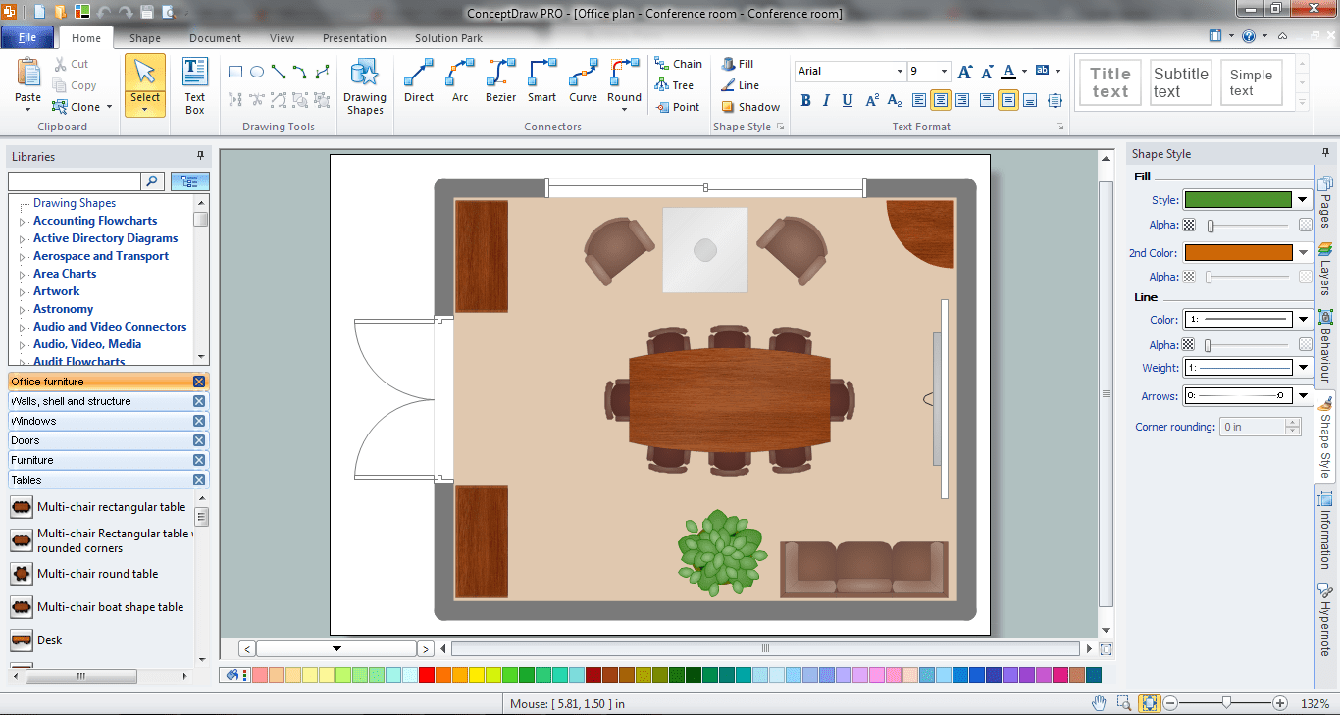The width and height of the screenshot is (1340, 715).
Task: Open the Fill Style color dropdown
Action: pos(1303,200)
